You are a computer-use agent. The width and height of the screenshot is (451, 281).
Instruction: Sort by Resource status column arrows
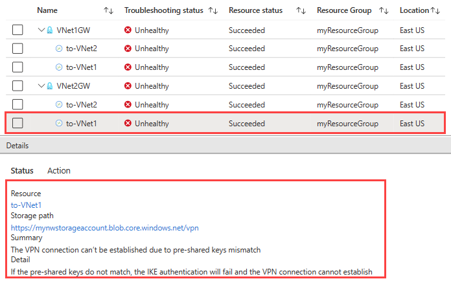(301, 10)
